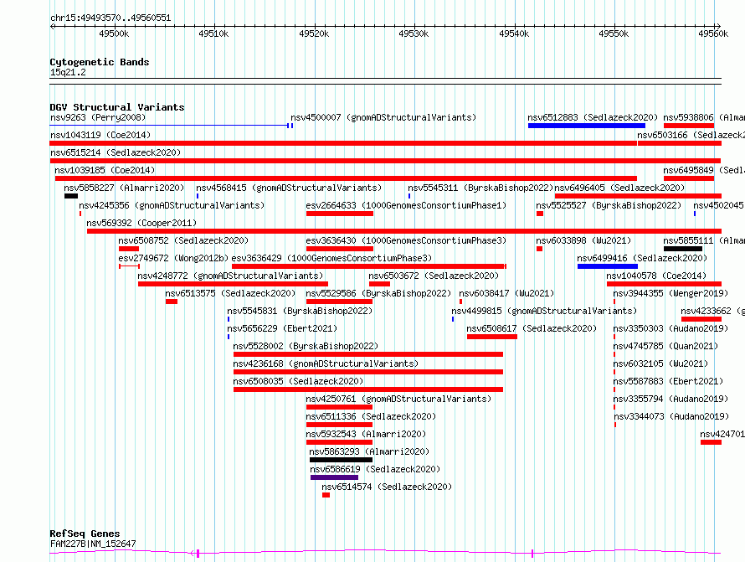The width and height of the screenshot is (745, 562).
Task: Click the chr15:49493570..49560551 coordinate text
Action: [110, 18]
